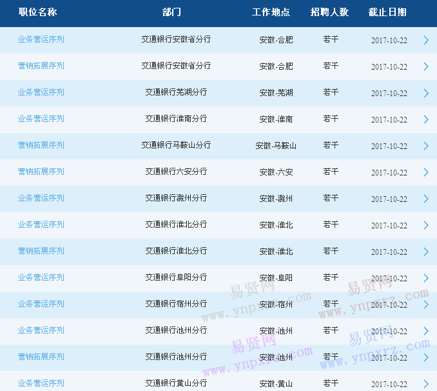This screenshot has height=391, width=437.
Task: Click location cell 安徽-黄山
Action: [x=277, y=384]
